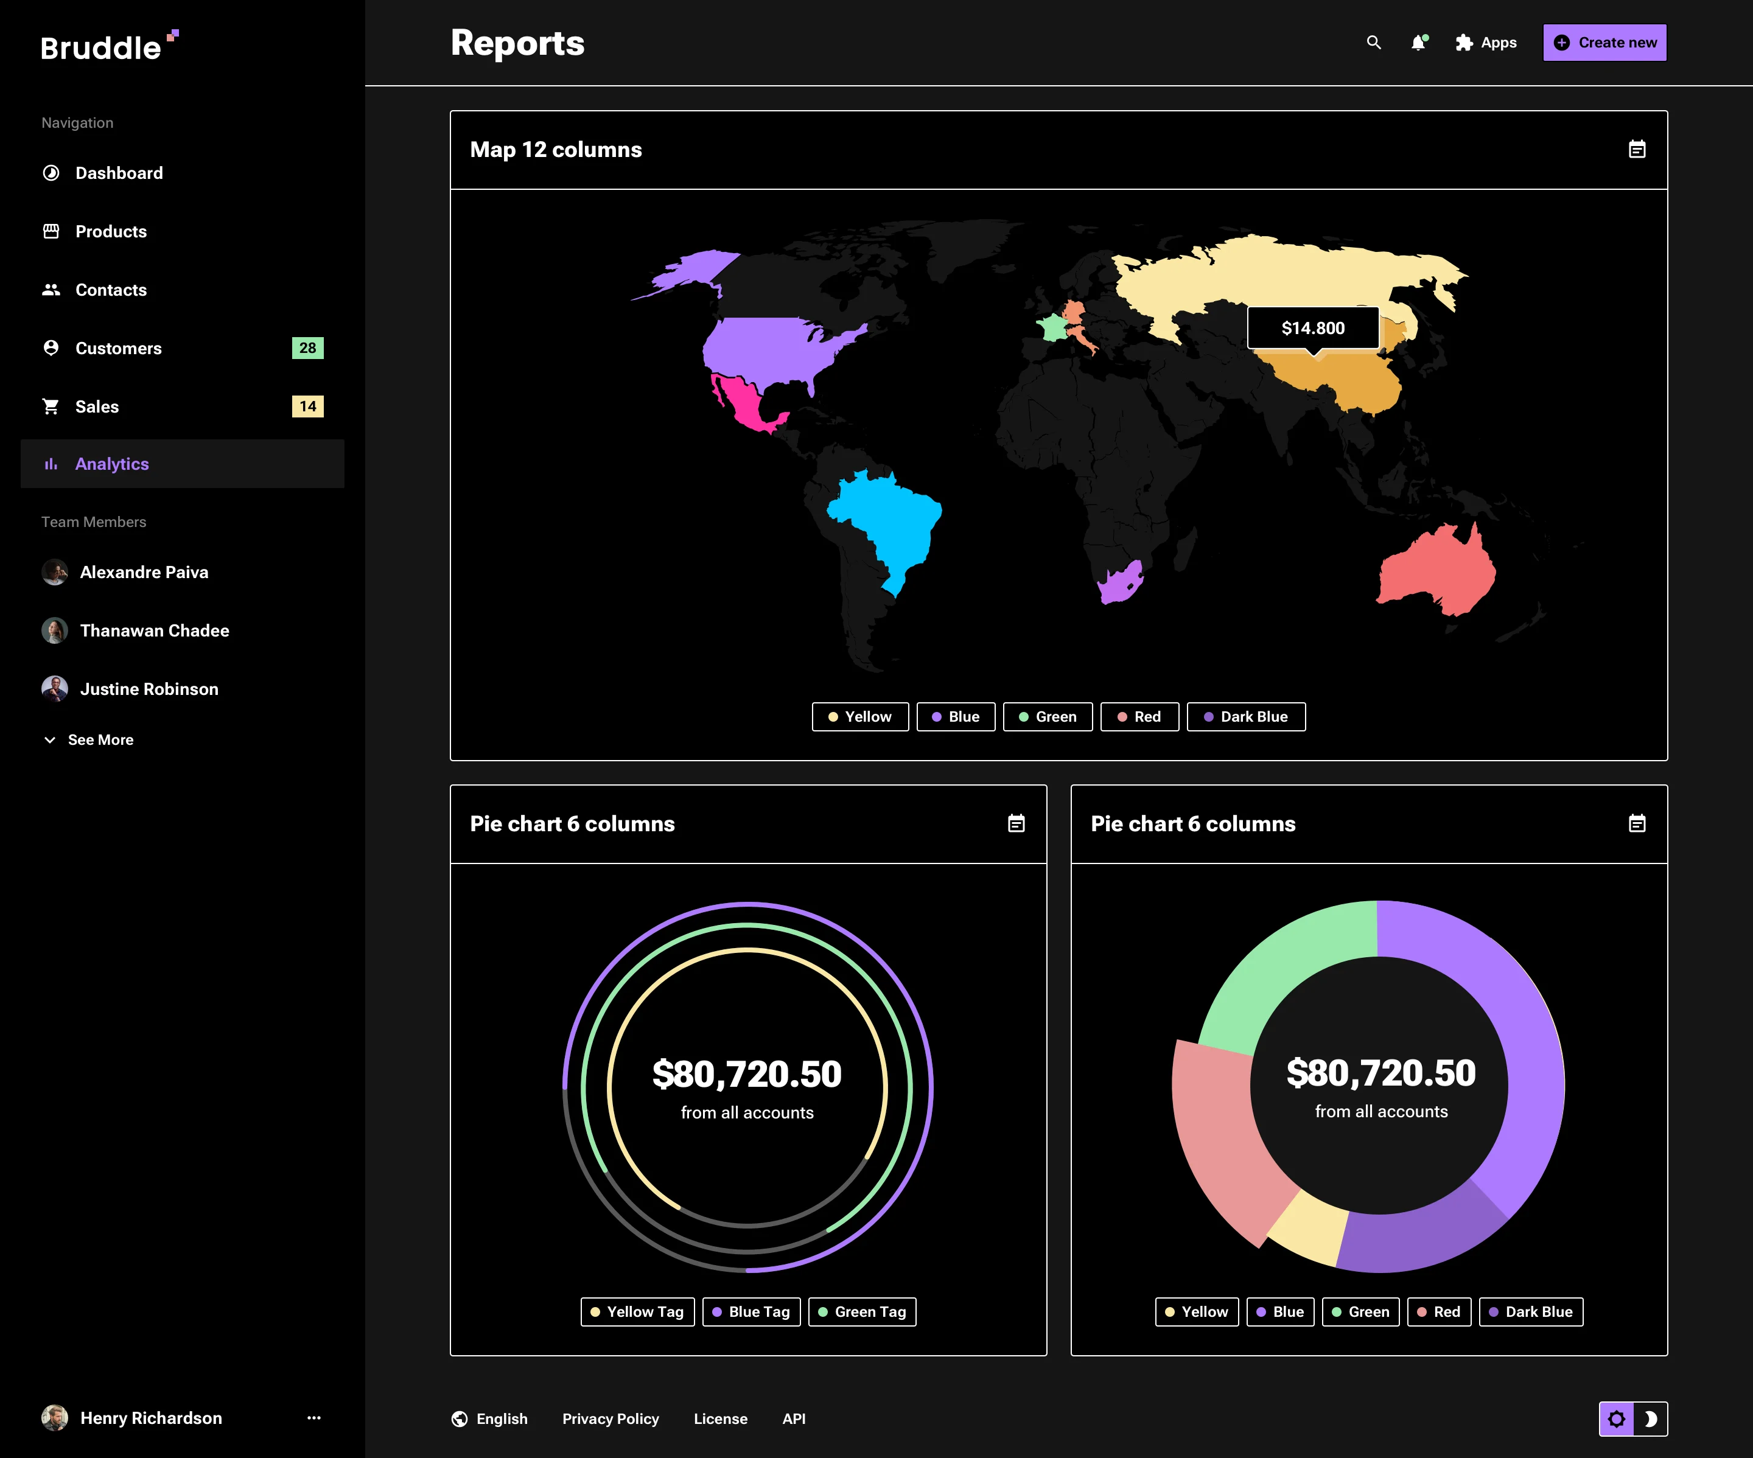
Task: Open the Sales navigation item
Action: [97, 406]
